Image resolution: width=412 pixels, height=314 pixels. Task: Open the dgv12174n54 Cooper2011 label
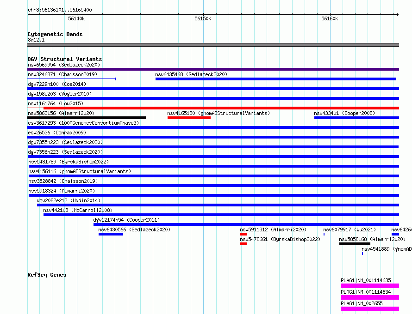pyautogui.click(x=126, y=220)
